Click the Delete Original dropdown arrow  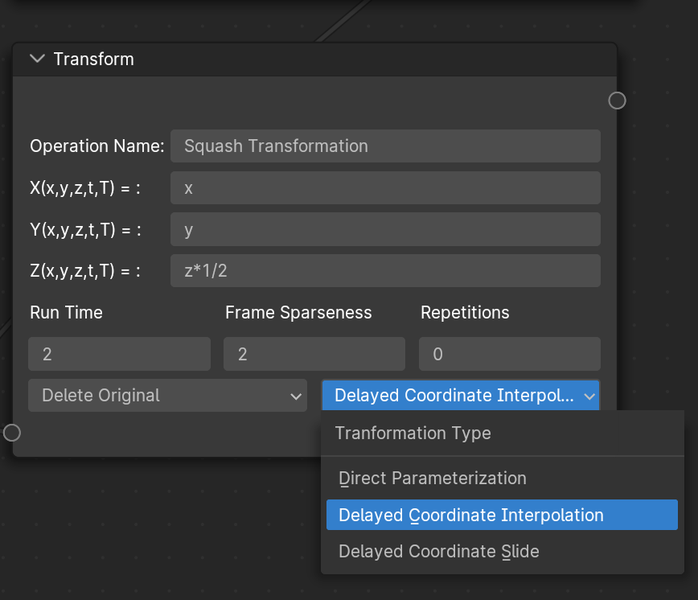tap(296, 397)
